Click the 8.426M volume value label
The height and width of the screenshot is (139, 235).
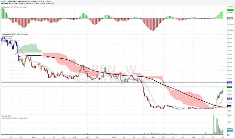230,129
